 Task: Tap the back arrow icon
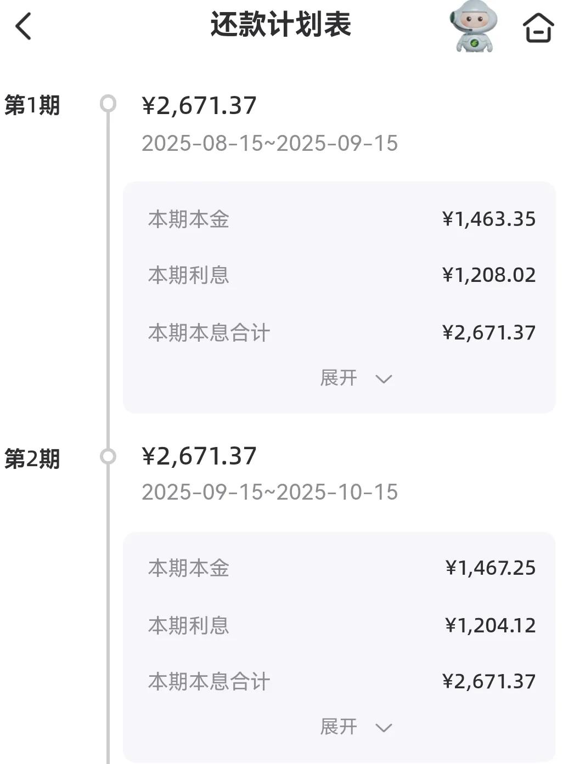[x=23, y=26]
